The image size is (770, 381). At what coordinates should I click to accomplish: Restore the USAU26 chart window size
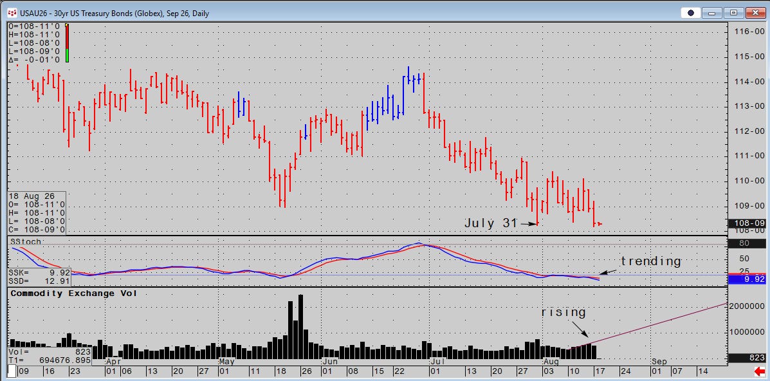pos(734,14)
